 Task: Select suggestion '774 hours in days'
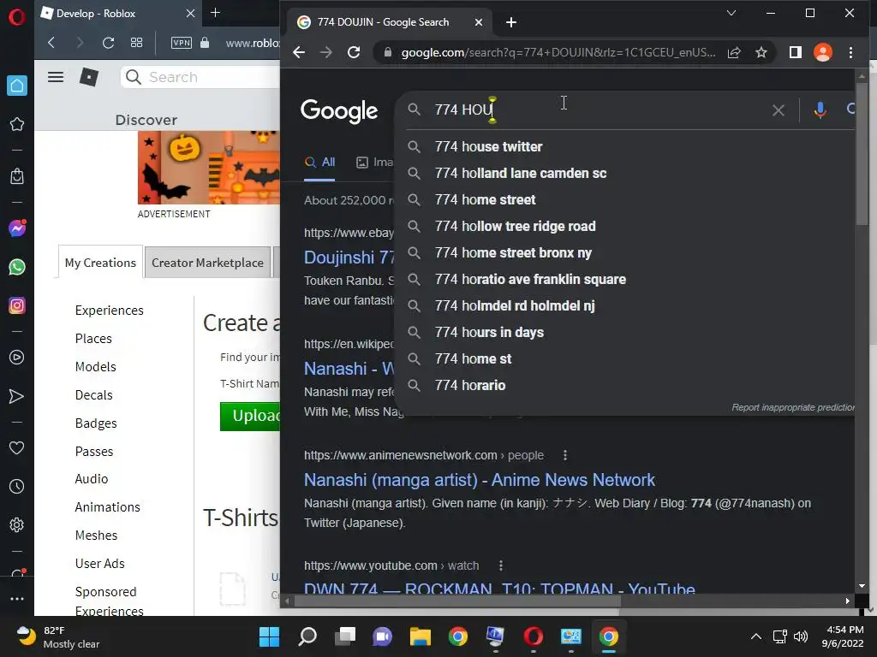pyautogui.click(x=624, y=333)
